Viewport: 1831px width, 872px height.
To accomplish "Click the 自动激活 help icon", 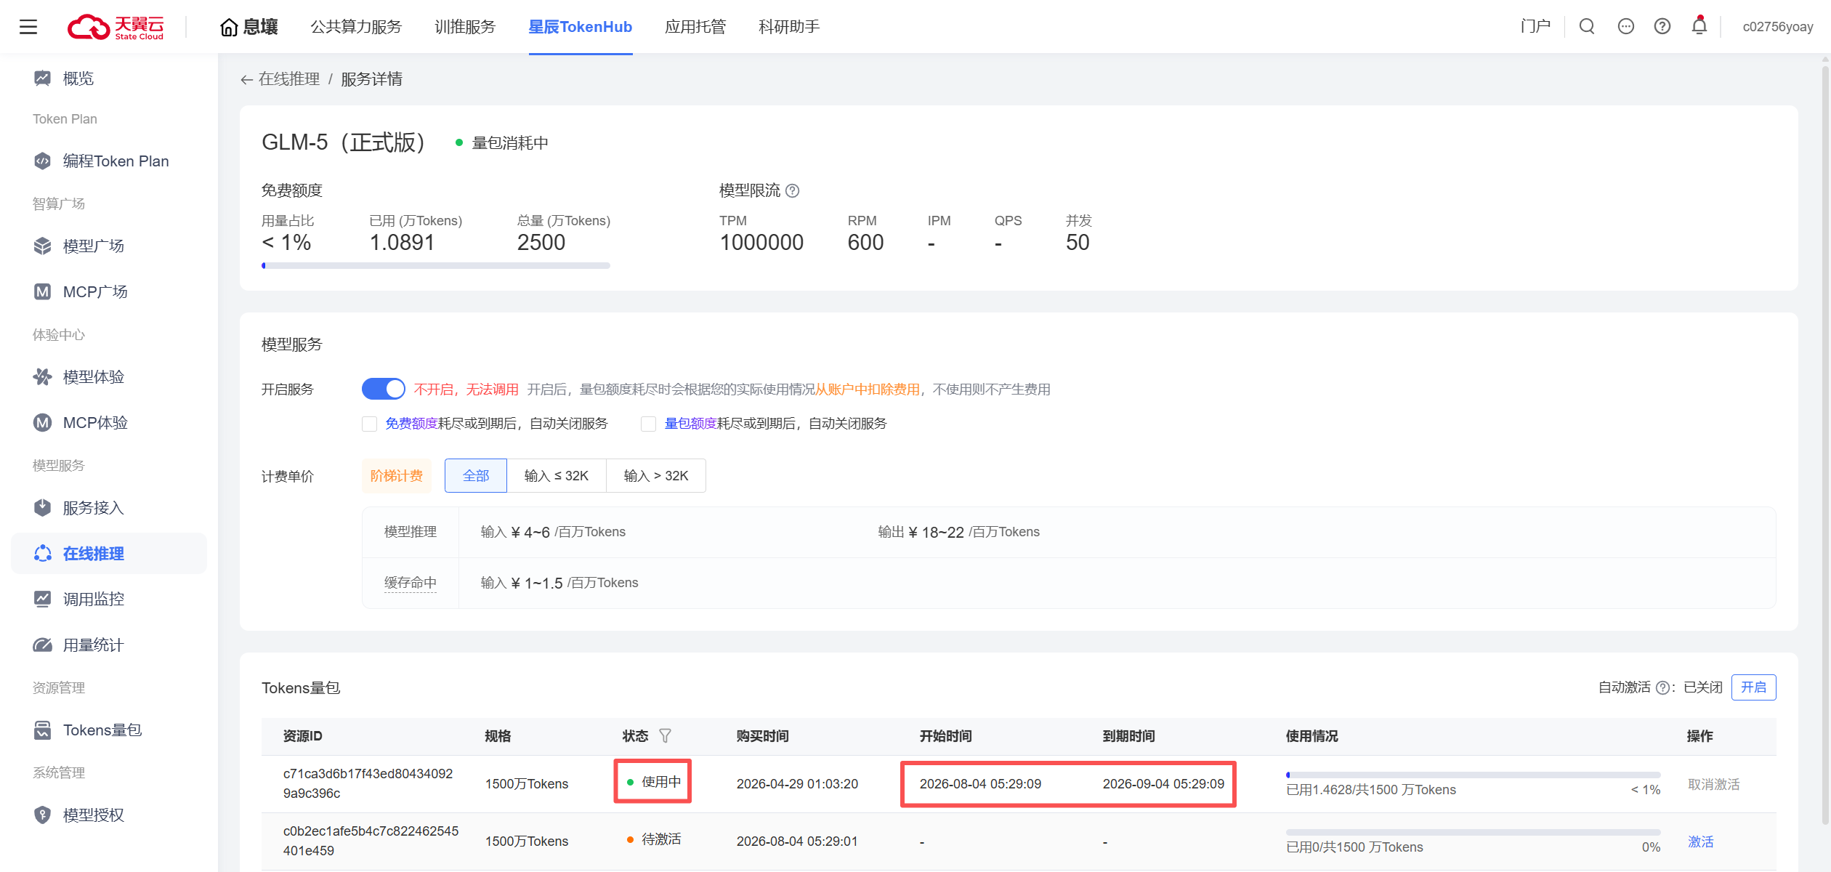I will (x=1662, y=688).
